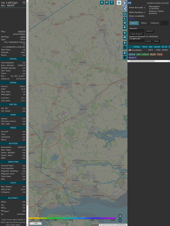This screenshot has height=226, width=170.
Task: Click the crosshair center-map button
Action: 125,14
